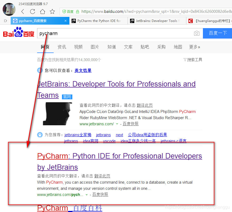Screen dimensions: 232x212
Task: Bookmark page with the star icon
Action: pyautogui.click(x=52, y=12)
